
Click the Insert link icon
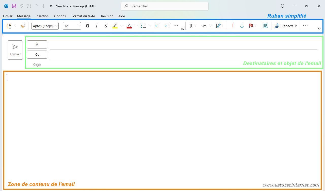204,26
